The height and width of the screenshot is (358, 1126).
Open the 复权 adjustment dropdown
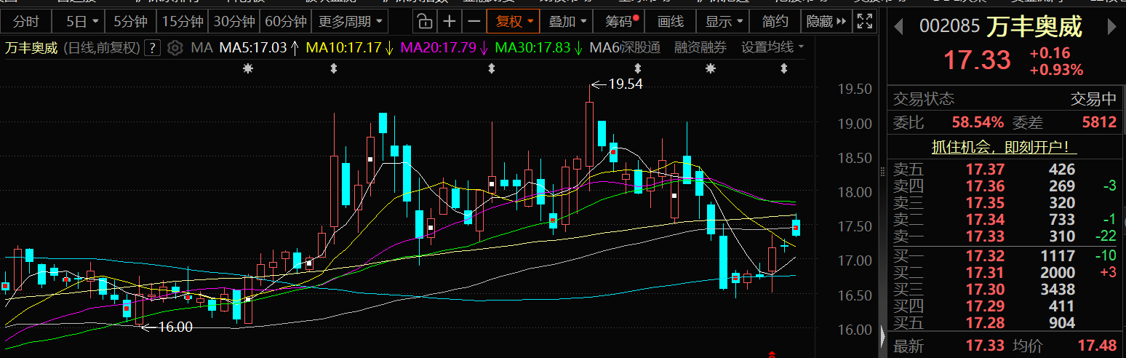pos(514,21)
